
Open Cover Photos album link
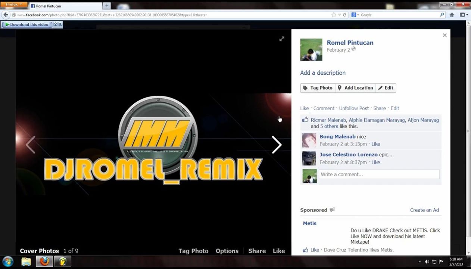[x=40, y=251]
